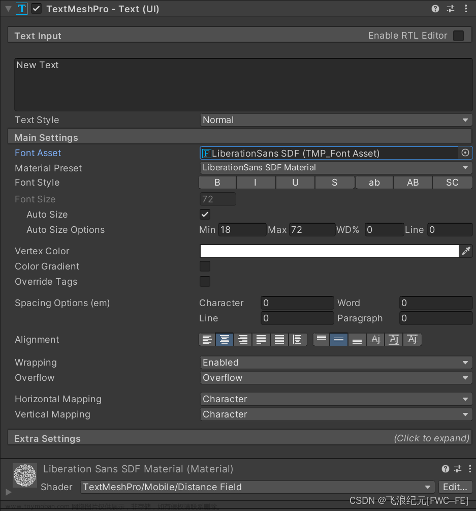Open Wrapping dropdown
476x511 pixels.
[336, 363]
